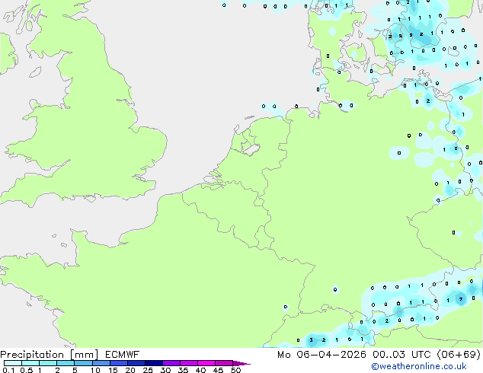Image resolution: width=483 pixels, height=373 pixels.
Task: Select the 0.5–1 mm legend color swatch
Action: [30, 363]
